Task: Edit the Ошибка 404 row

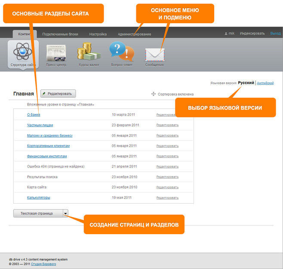Action: click(167, 167)
